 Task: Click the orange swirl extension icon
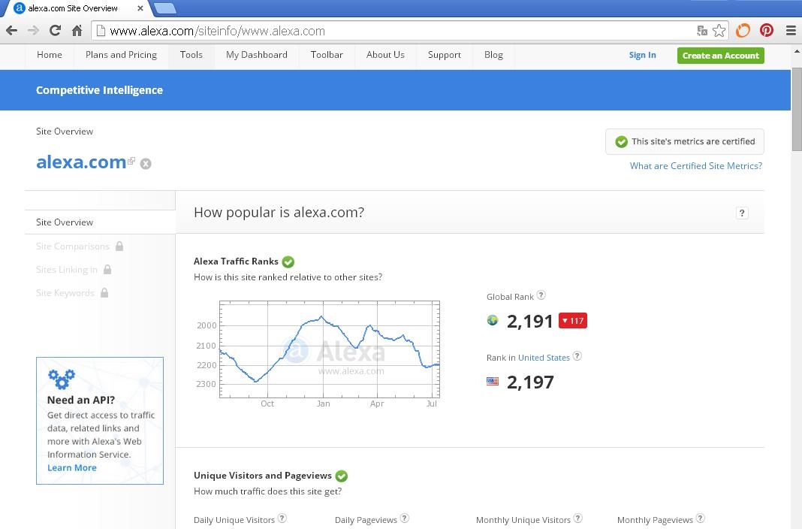click(743, 31)
